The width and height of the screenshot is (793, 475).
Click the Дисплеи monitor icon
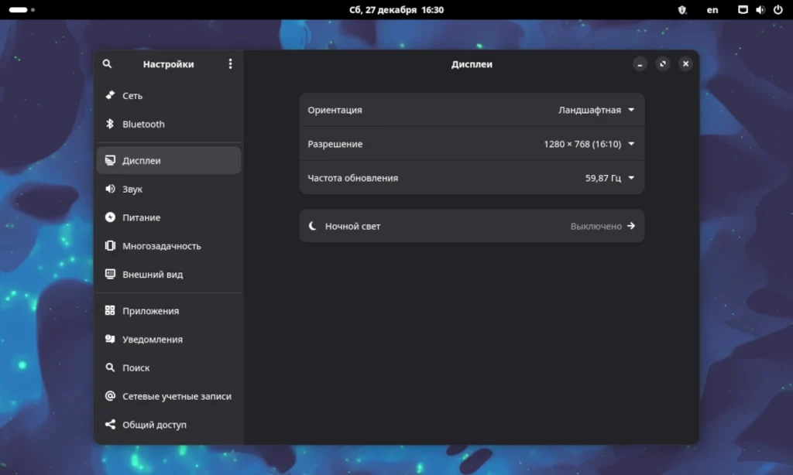coord(110,160)
